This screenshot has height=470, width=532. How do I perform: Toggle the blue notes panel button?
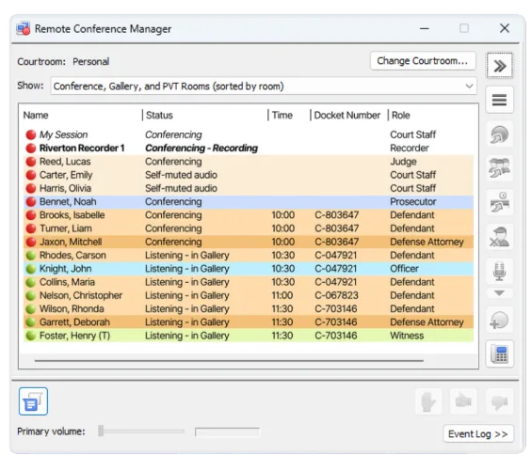point(33,401)
